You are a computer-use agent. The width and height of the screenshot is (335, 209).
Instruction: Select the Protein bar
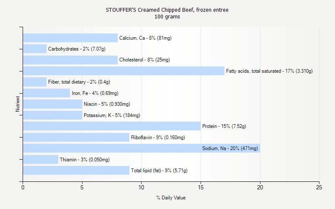pos(112,126)
